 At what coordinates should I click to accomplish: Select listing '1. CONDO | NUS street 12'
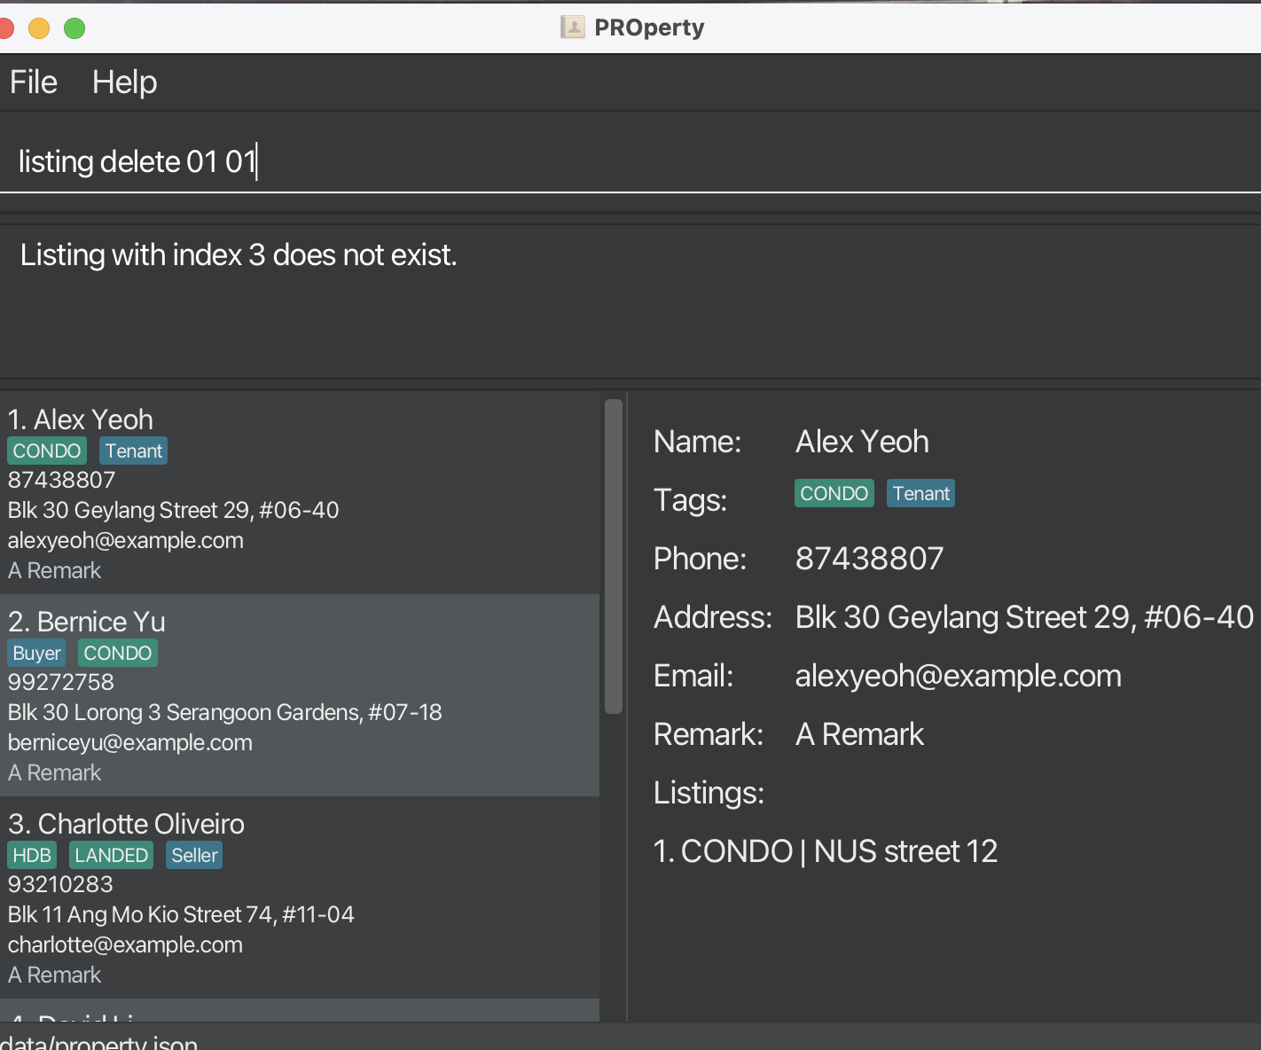(826, 851)
